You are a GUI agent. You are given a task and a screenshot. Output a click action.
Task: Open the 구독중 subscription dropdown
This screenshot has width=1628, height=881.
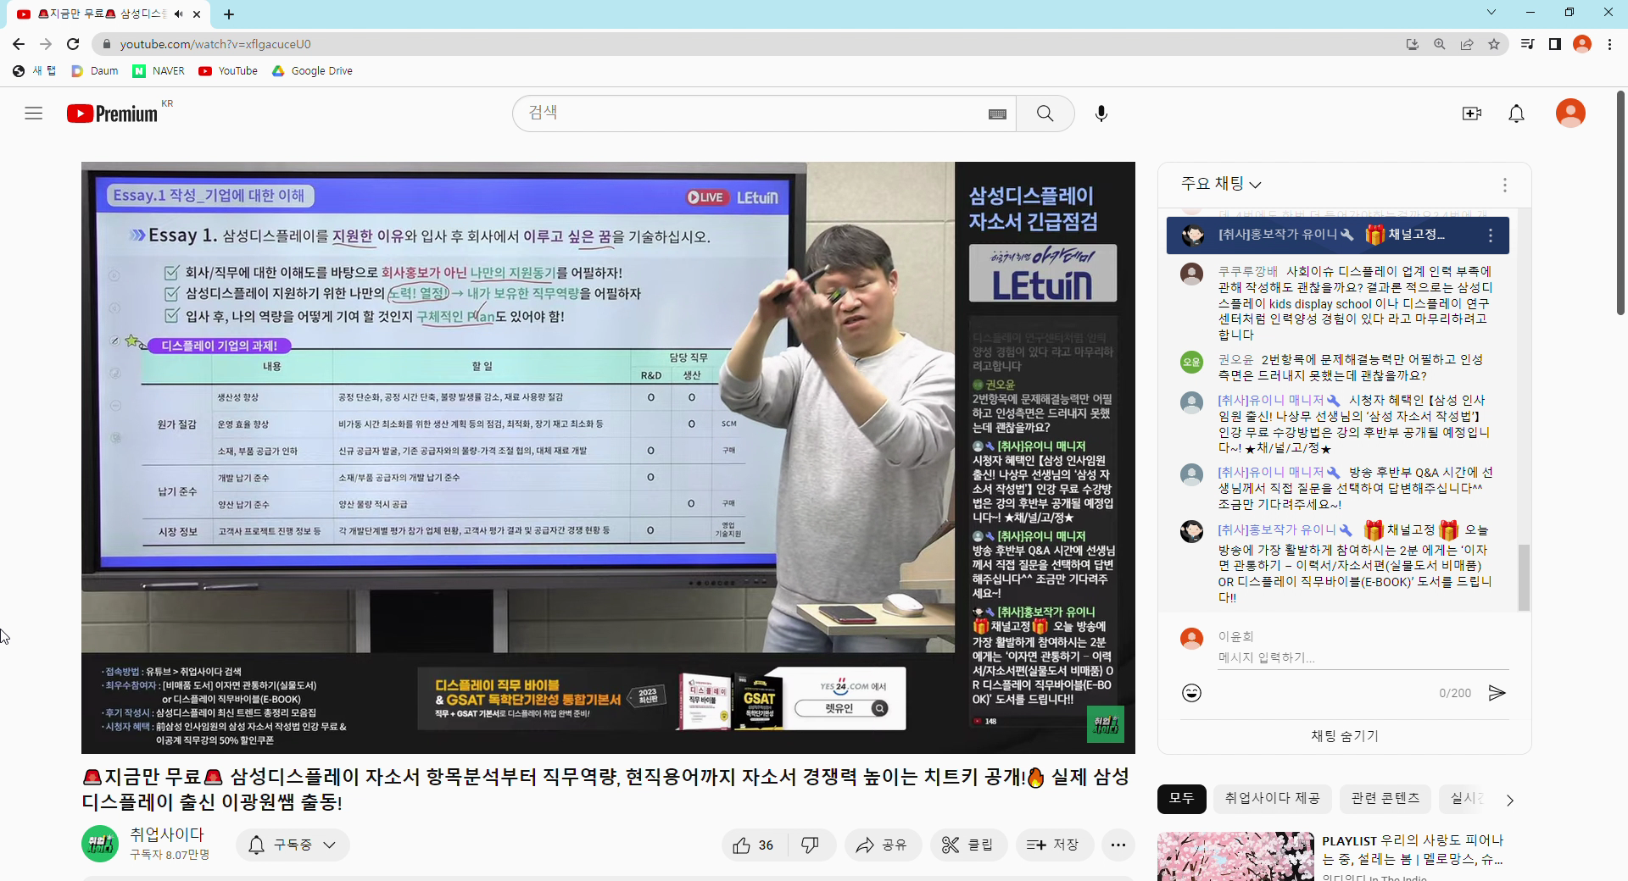(x=293, y=845)
